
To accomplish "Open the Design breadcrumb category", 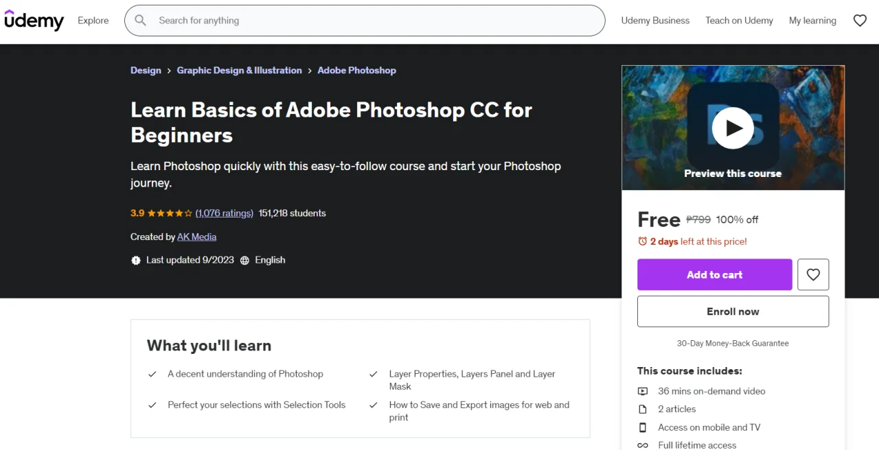I will (x=146, y=71).
